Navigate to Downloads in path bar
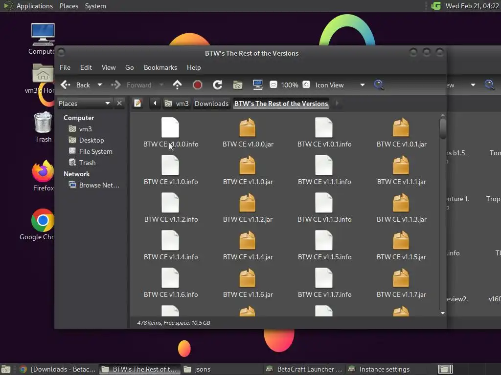Image resolution: width=501 pixels, height=375 pixels. [x=211, y=104]
